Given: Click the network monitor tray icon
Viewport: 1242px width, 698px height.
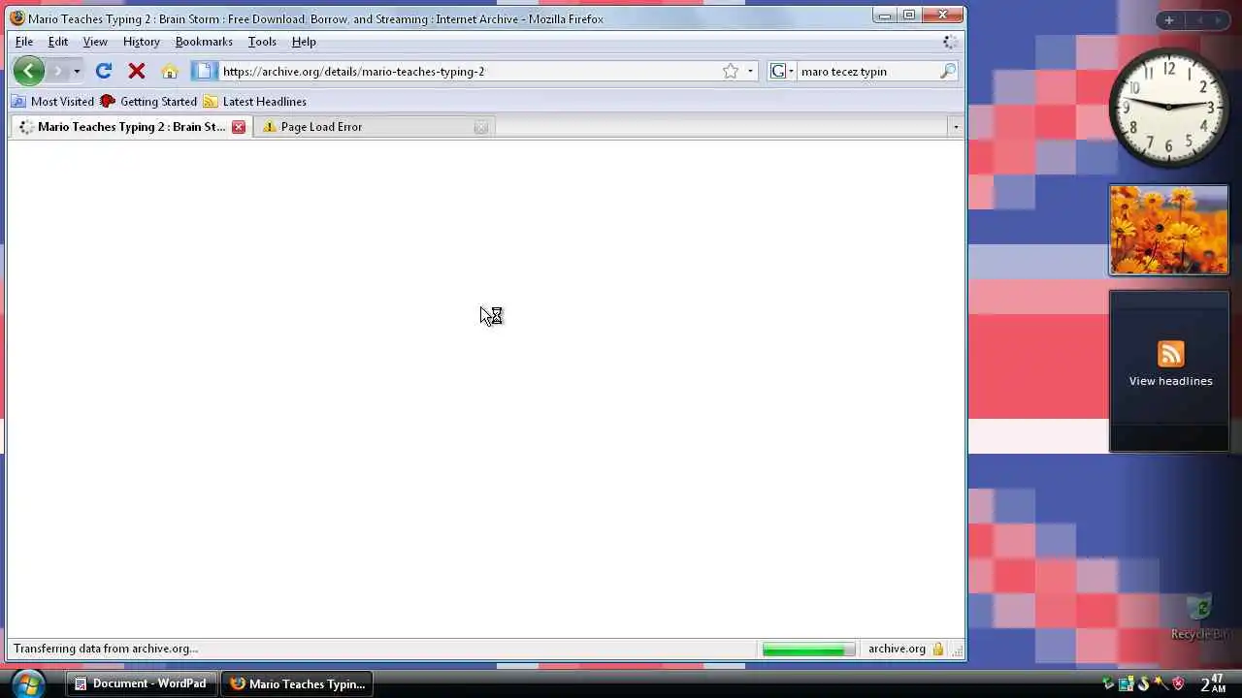Looking at the screenshot, I should click(x=1126, y=684).
